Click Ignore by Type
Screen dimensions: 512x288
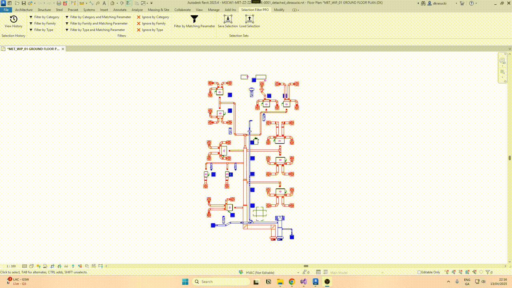(x=150, y=30)
